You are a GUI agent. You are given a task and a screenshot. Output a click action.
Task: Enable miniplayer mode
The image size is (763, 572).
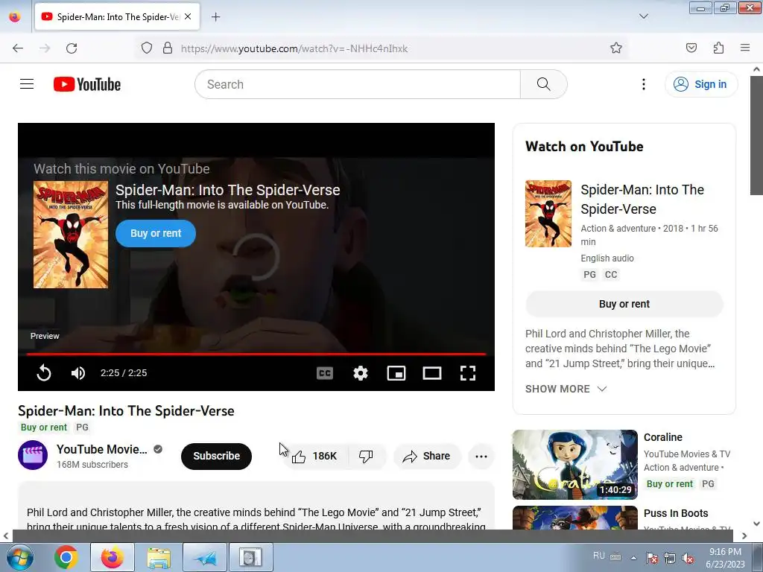point(396,373)
